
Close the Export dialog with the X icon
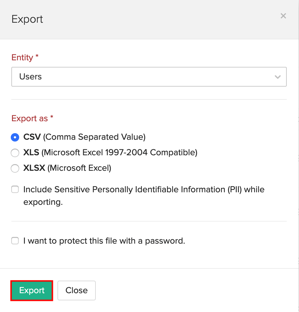click(283, 16)
